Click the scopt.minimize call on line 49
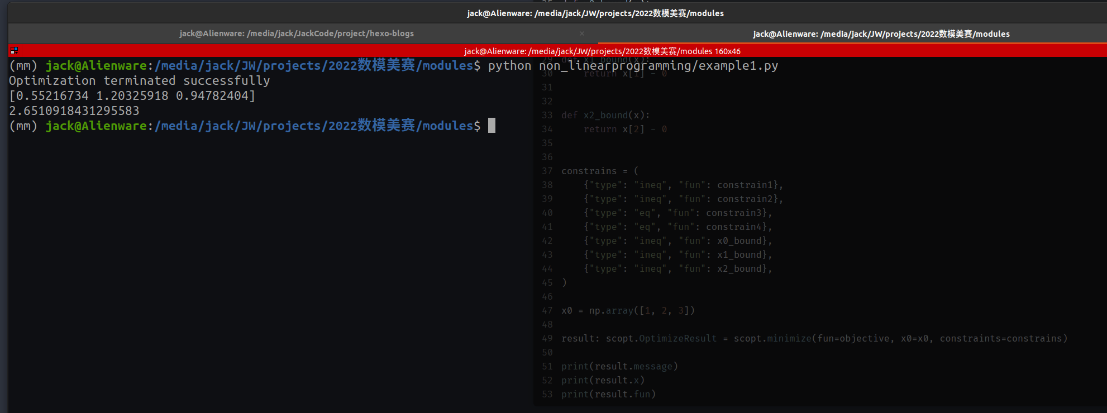Screen dimensions: 1107x413 tap(900, 339)
